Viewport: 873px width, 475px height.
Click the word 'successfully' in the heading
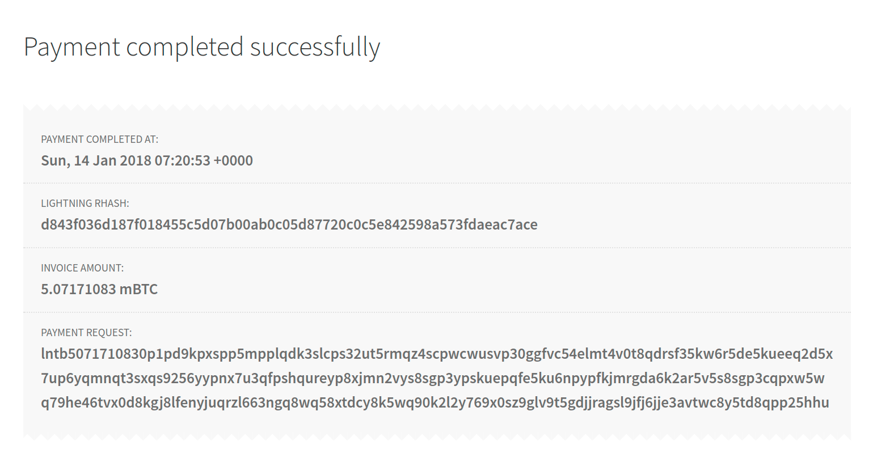pos(315,48)
